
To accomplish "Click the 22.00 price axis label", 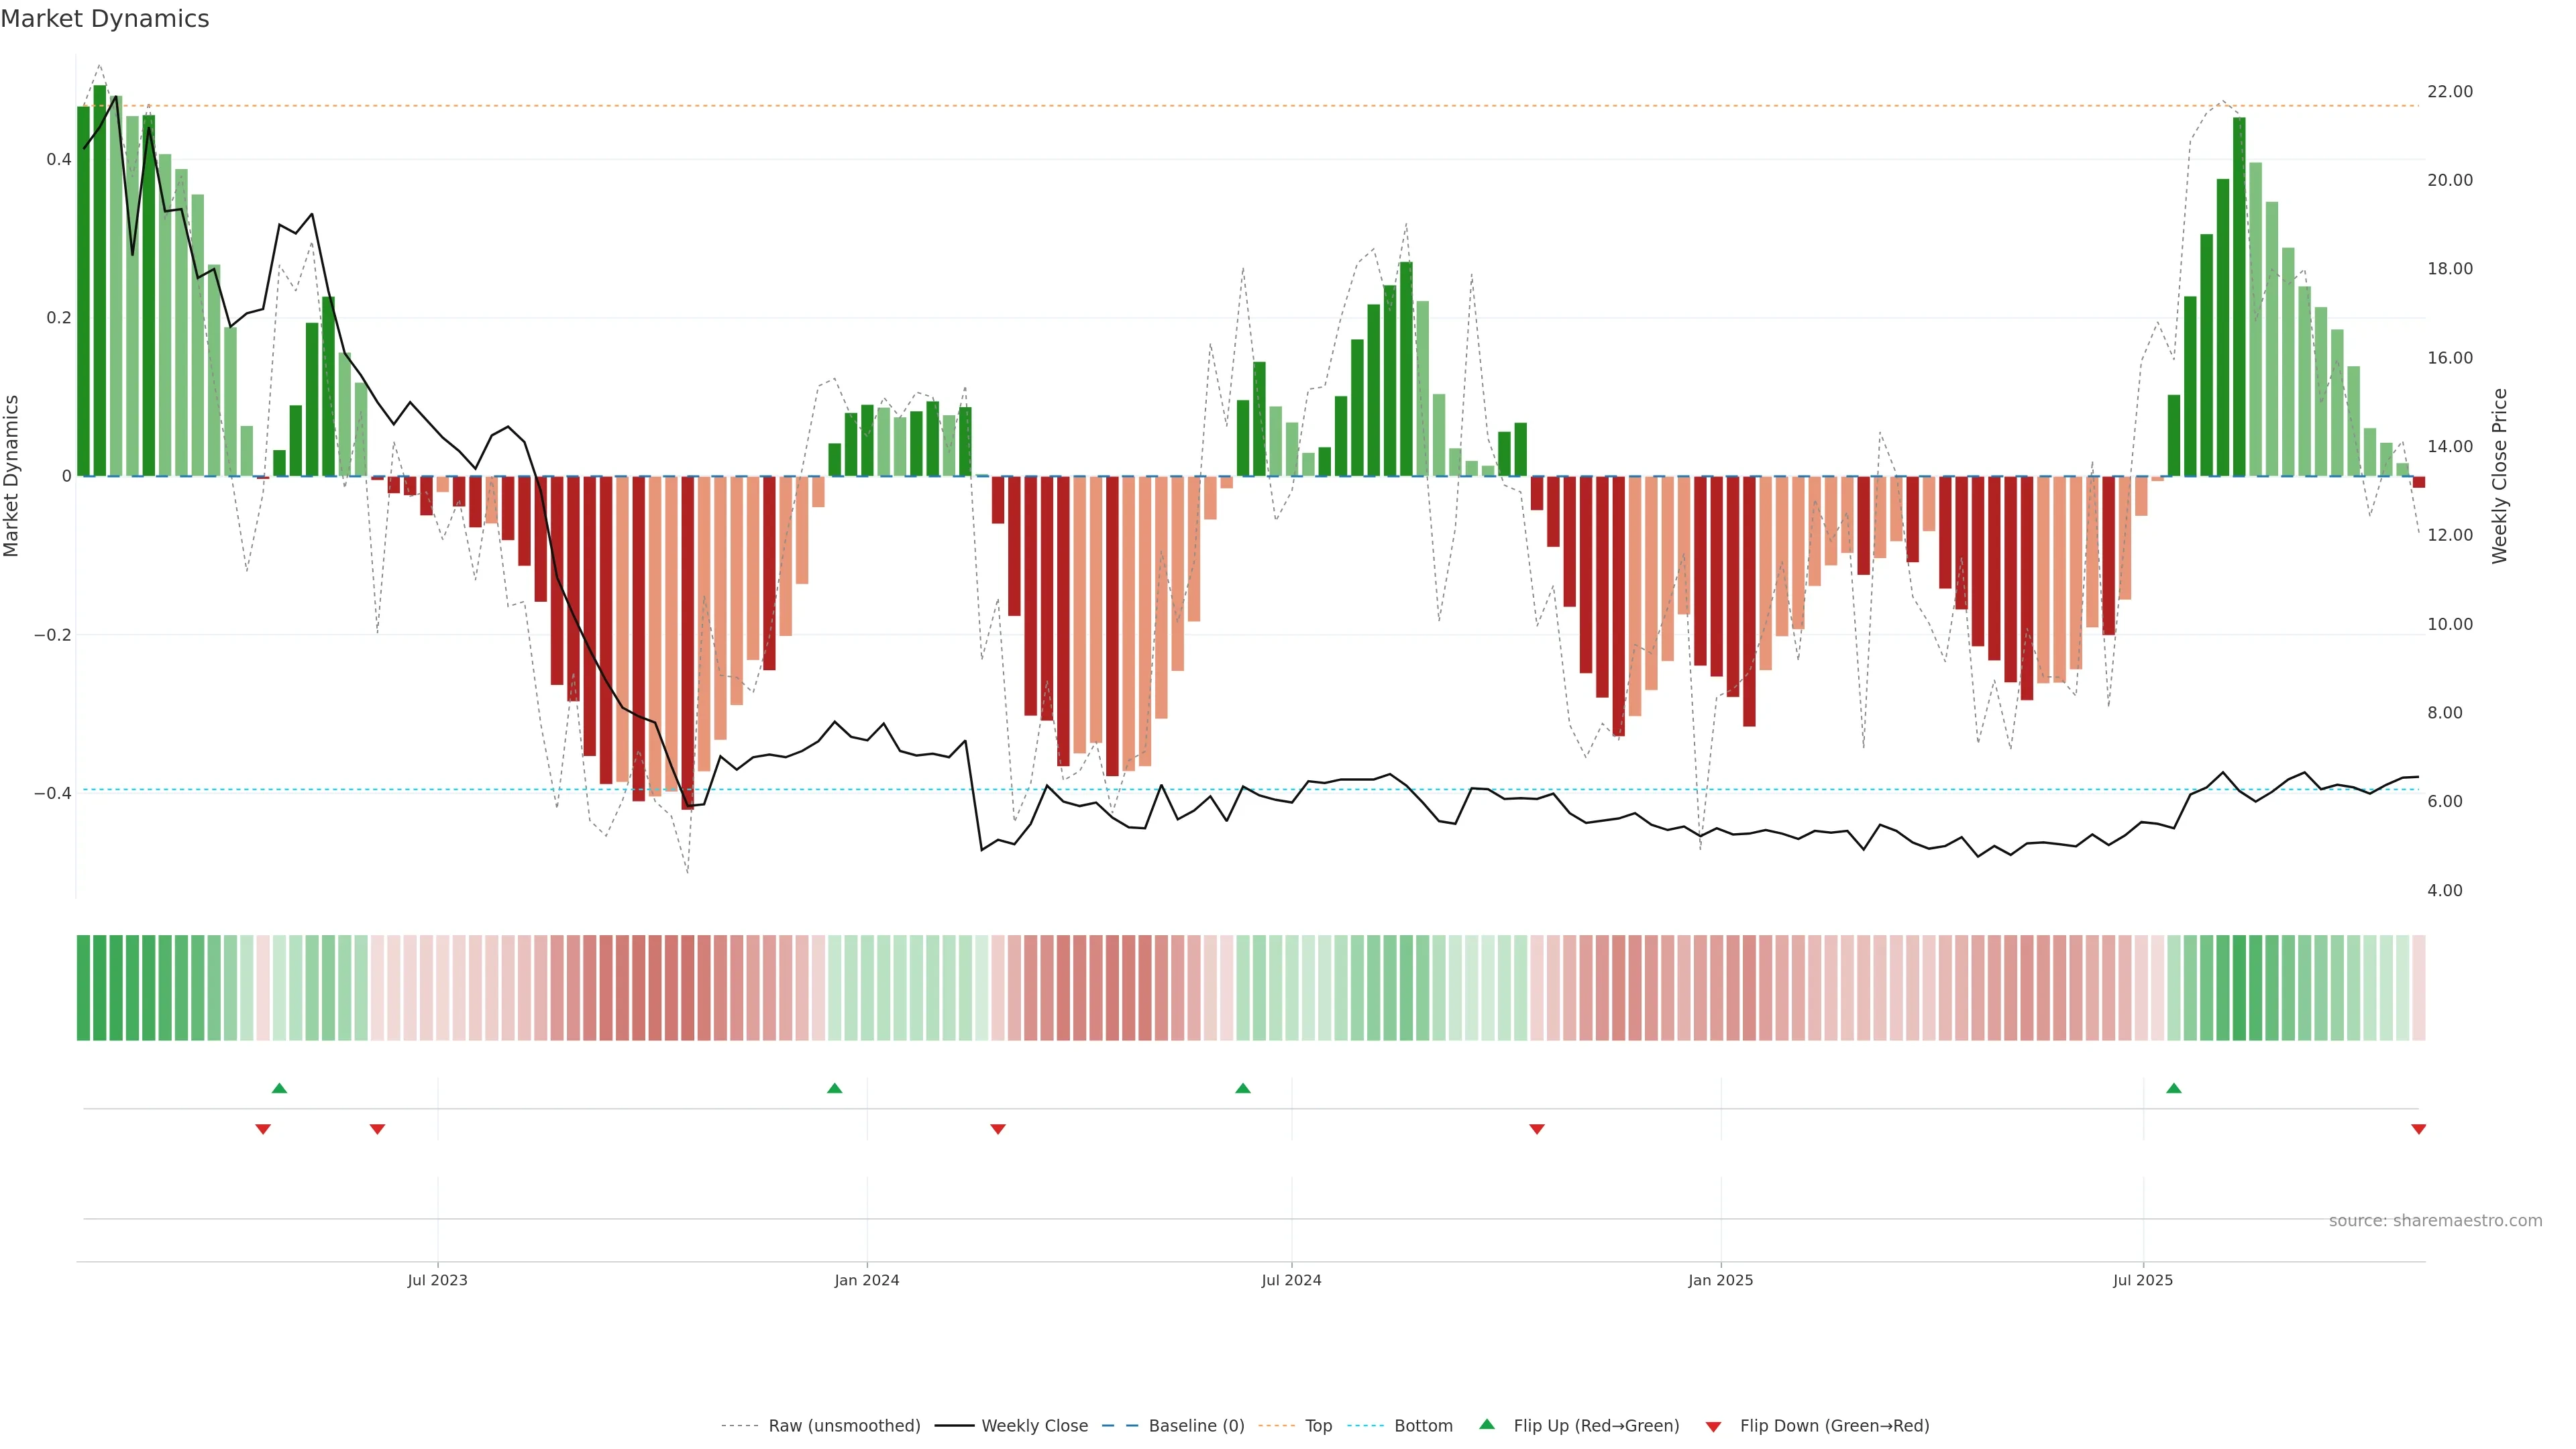I will (x=2450, y=92).
